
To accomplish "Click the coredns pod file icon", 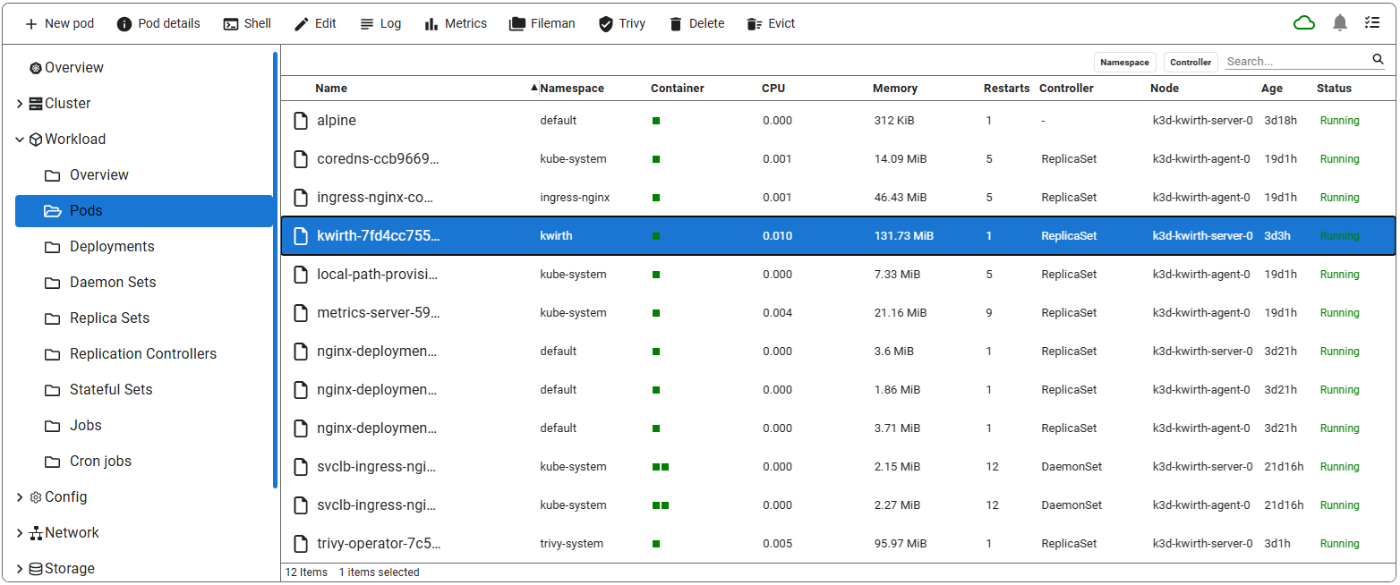I will (301, 159).
